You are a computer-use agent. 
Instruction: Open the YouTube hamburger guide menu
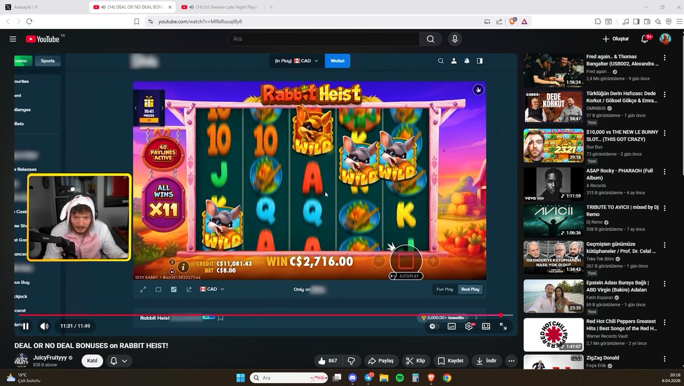13,39
